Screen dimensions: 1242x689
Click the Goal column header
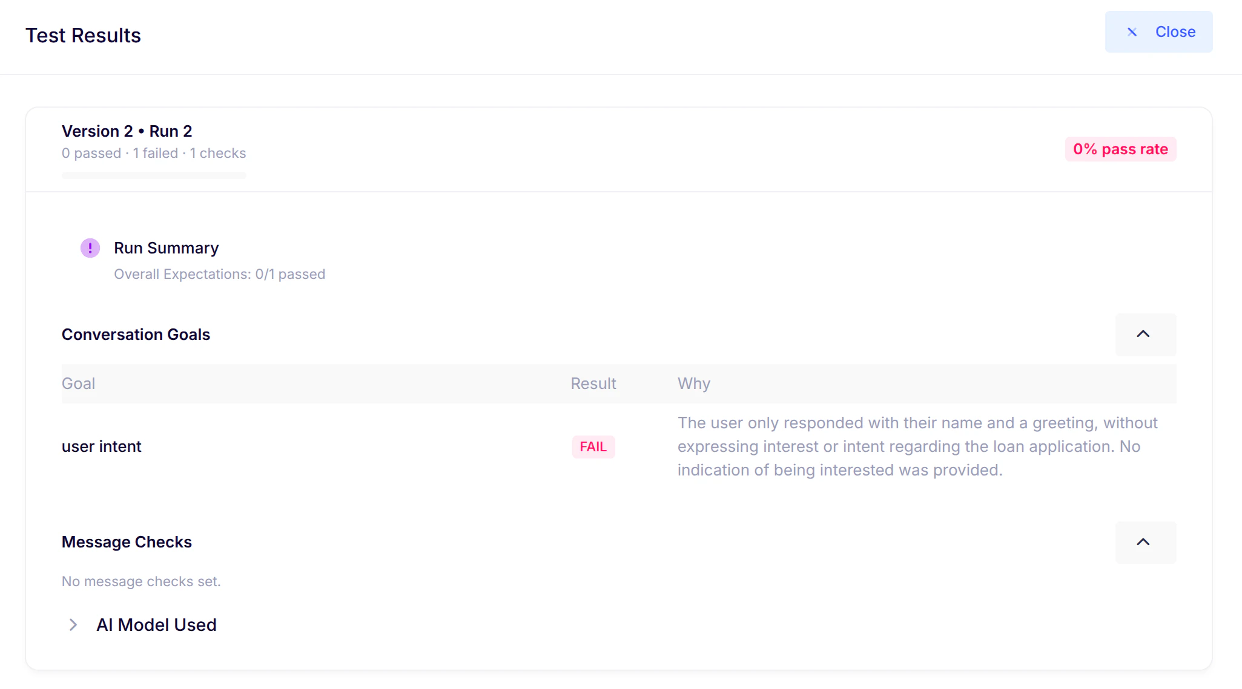point(78,384)
